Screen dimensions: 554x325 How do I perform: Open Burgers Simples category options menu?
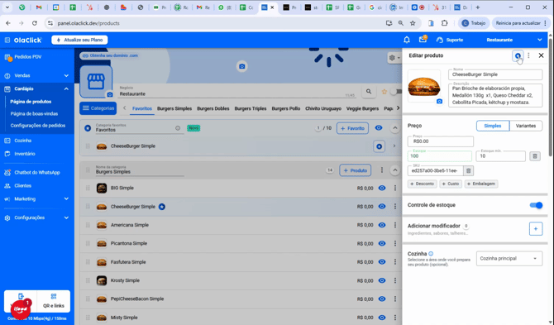pyautogui.click(x=382, y=170)
